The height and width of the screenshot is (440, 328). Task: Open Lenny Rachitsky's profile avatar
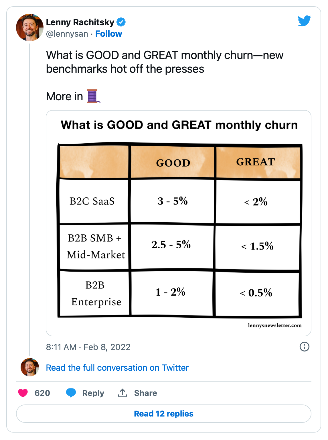30,27
